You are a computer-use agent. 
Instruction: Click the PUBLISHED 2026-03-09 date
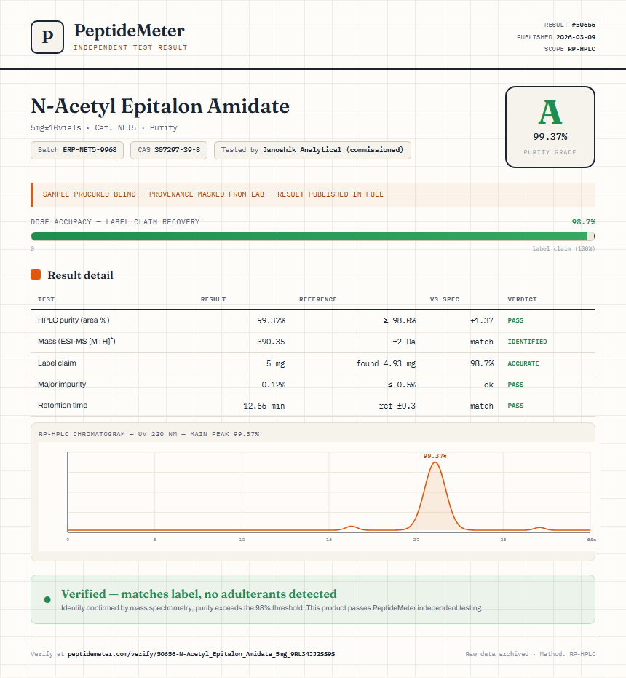tap(556, 37)
